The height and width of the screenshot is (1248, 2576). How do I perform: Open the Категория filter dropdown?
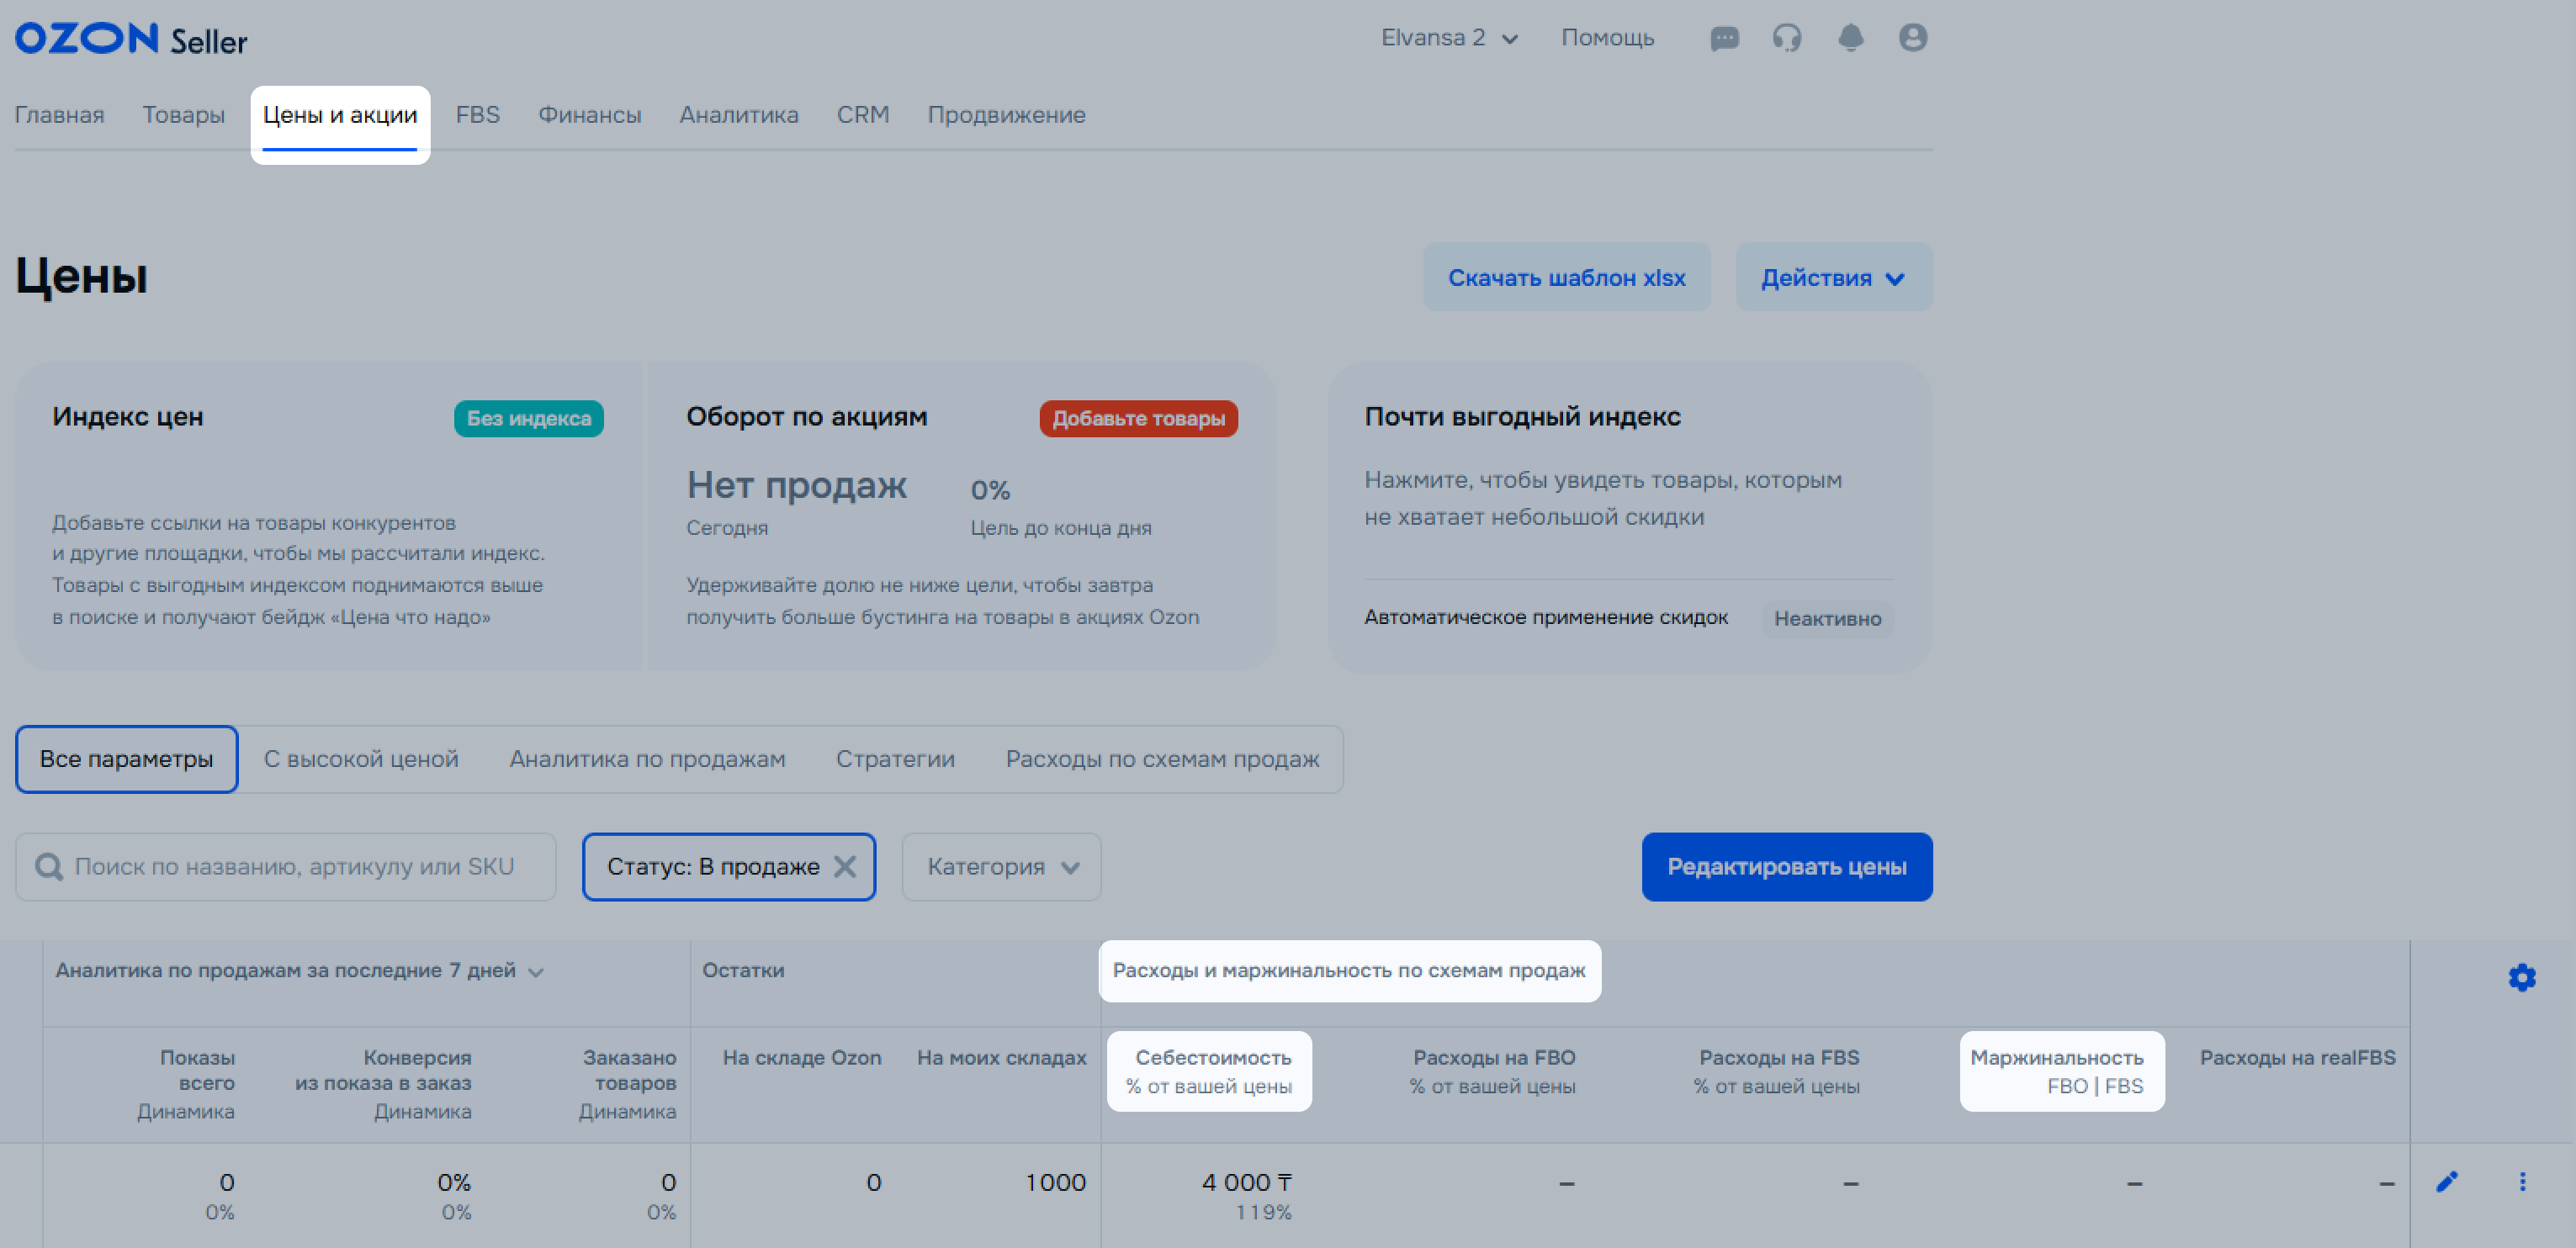[x=1001, y=867]
